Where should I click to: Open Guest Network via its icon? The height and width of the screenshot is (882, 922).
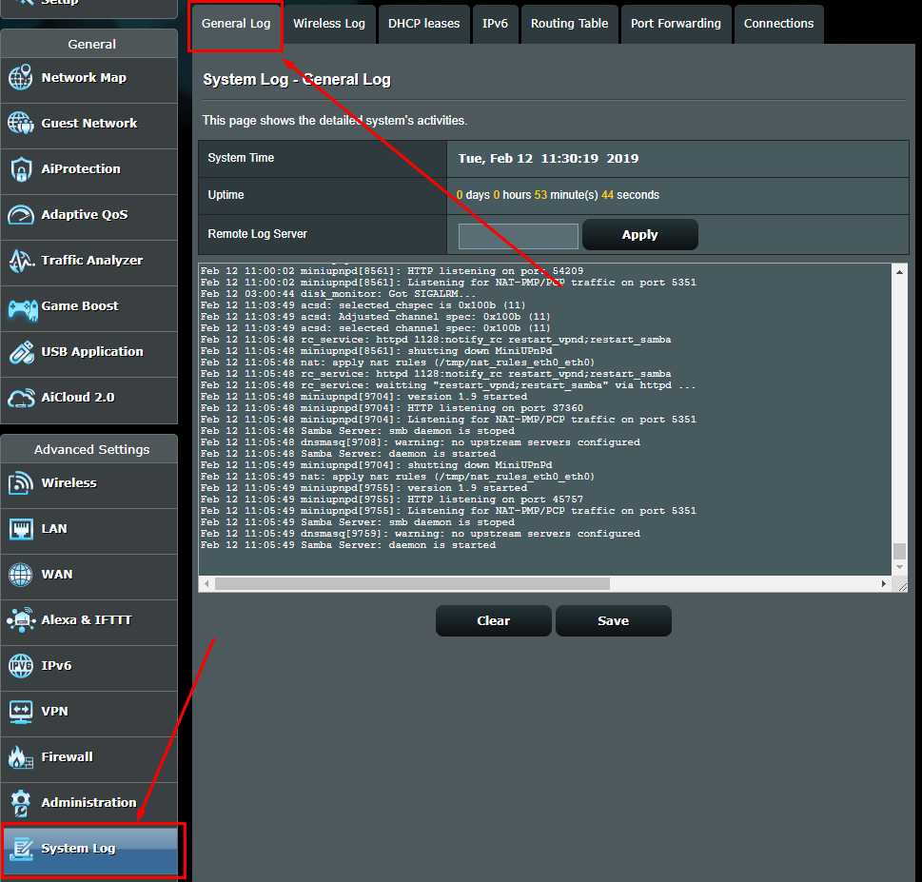point(21,124)
